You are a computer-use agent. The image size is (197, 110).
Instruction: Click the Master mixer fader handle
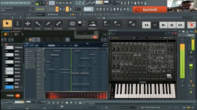coord(191,66)
